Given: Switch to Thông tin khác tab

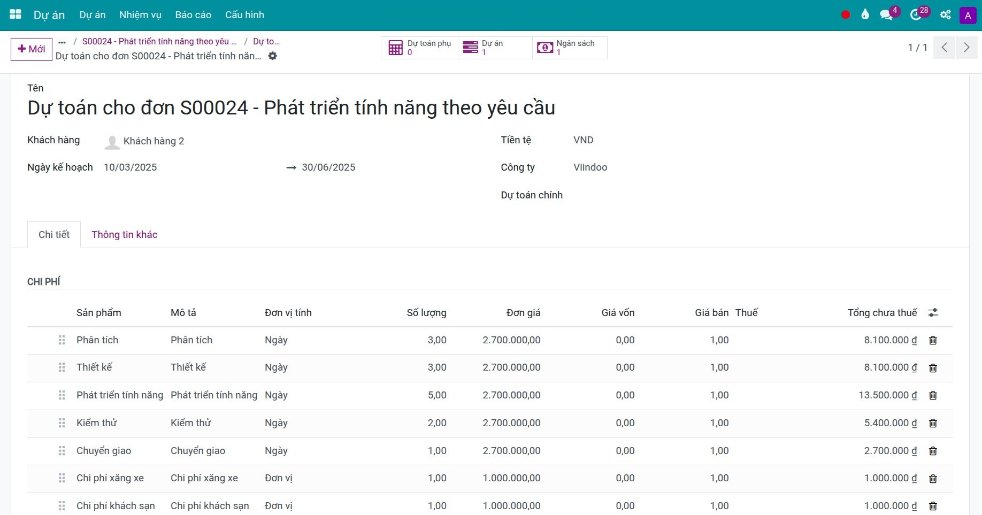Looking at the screenshot, I should 125,235.
